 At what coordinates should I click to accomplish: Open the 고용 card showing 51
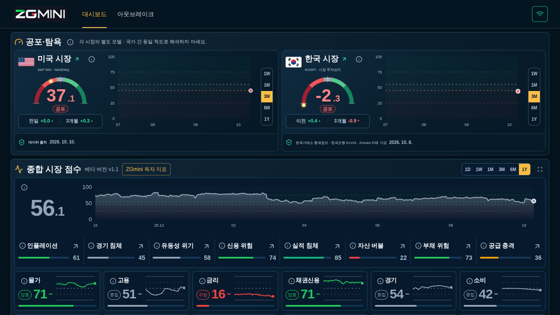[146, 290]
